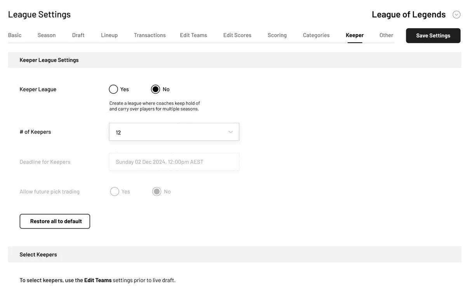Open the league switcher chevron icon
The image size is (466, 307).
tap(457, 14)
